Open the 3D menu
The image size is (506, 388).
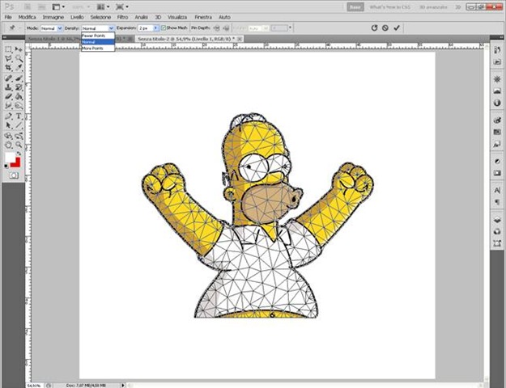coord(158,17)
